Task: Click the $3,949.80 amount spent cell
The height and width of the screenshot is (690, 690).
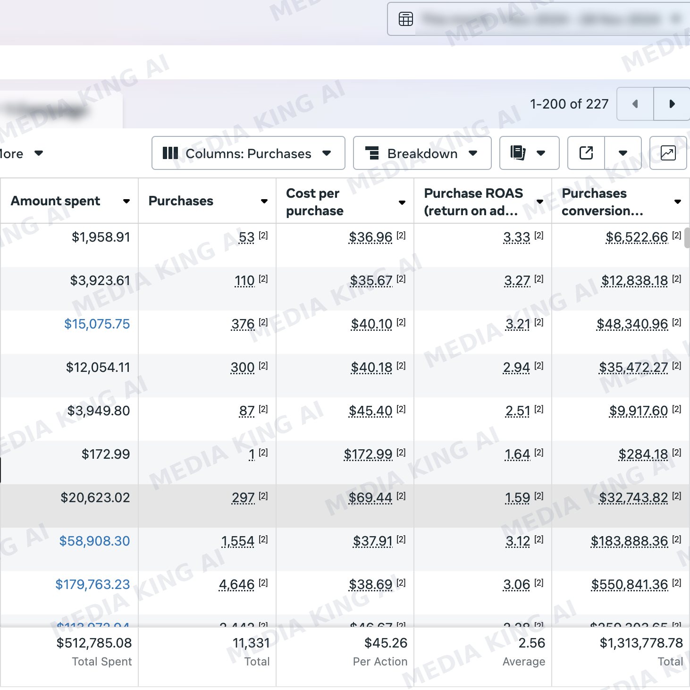Action: coord(99,411)
